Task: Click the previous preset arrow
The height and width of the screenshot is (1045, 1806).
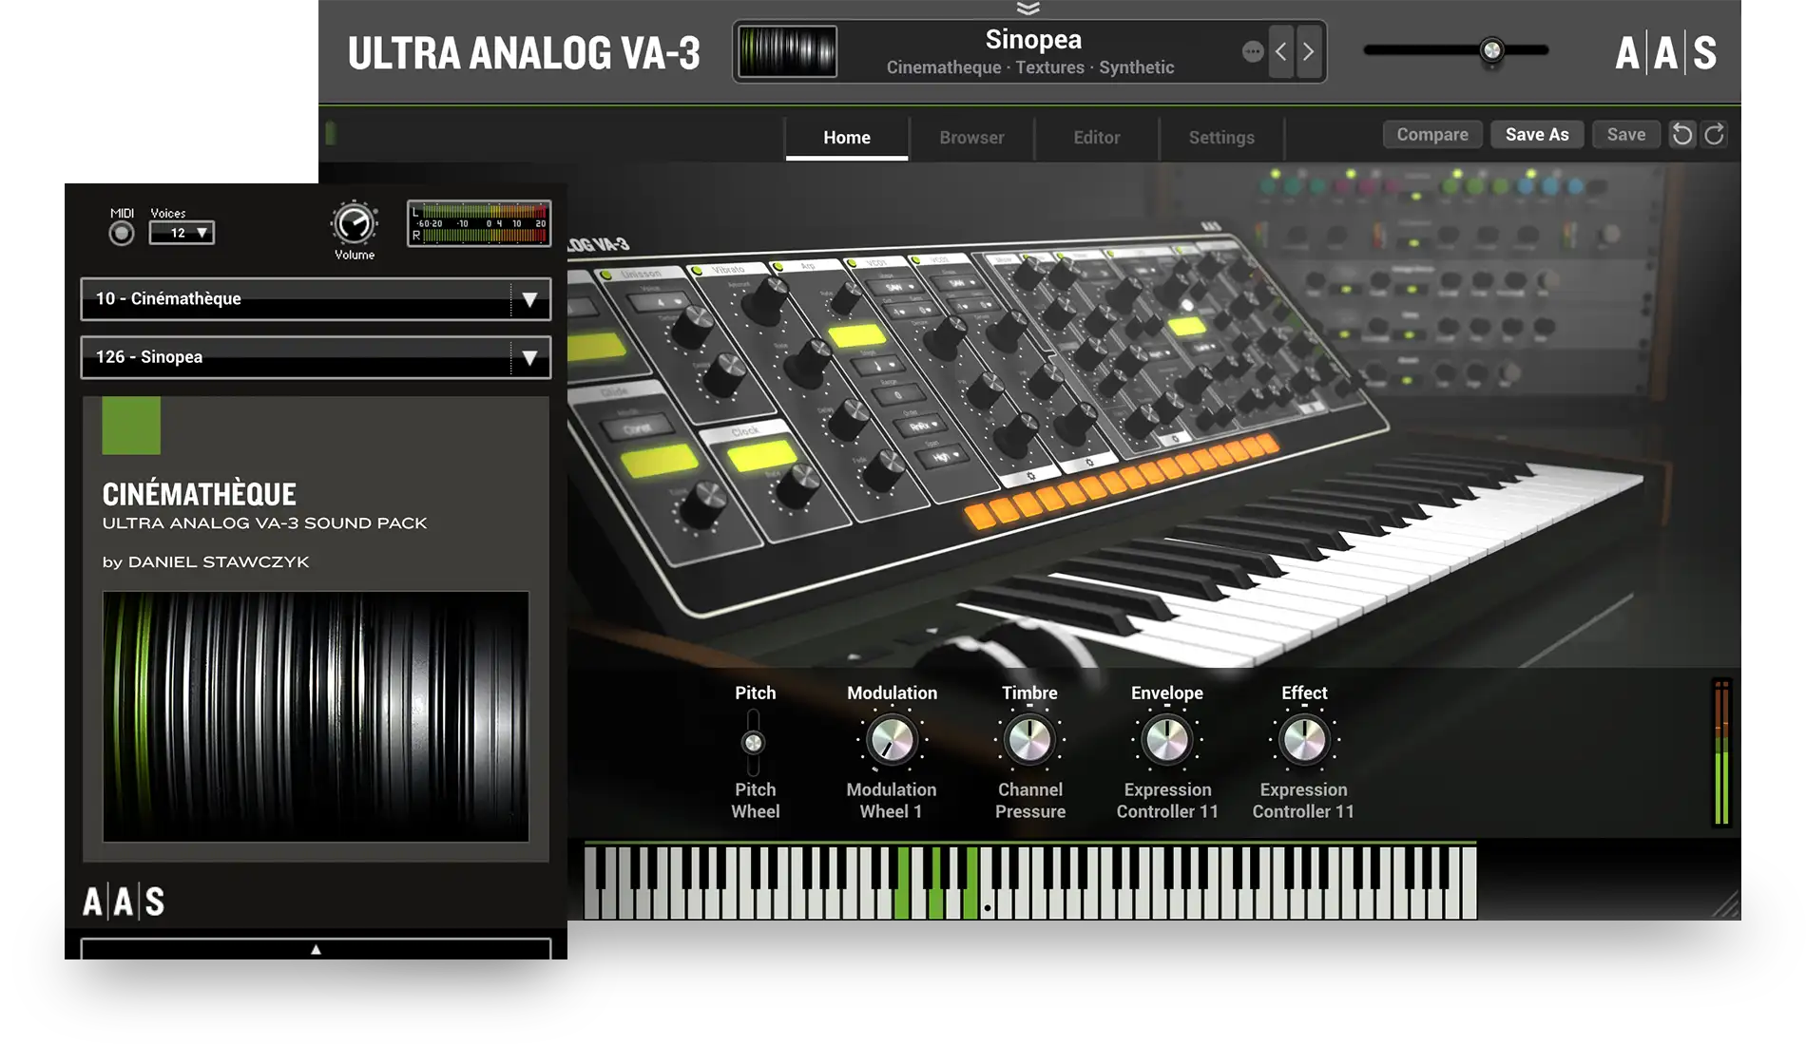Action: [x=1281, y=51]
